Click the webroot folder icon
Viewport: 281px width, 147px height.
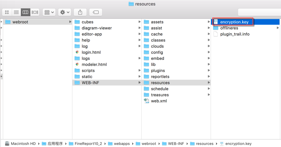[x=8, y=22]
